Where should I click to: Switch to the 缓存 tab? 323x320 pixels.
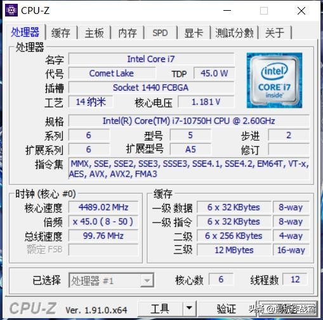pyautogui.click(x=61, y=33)
